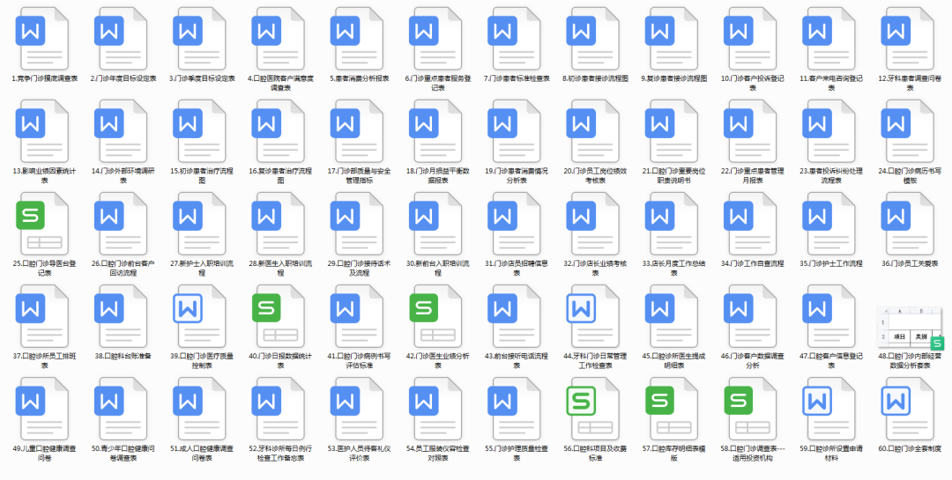Select document 55.门诊护理质量检查表

pyautogui.click(x=517, y=410)
